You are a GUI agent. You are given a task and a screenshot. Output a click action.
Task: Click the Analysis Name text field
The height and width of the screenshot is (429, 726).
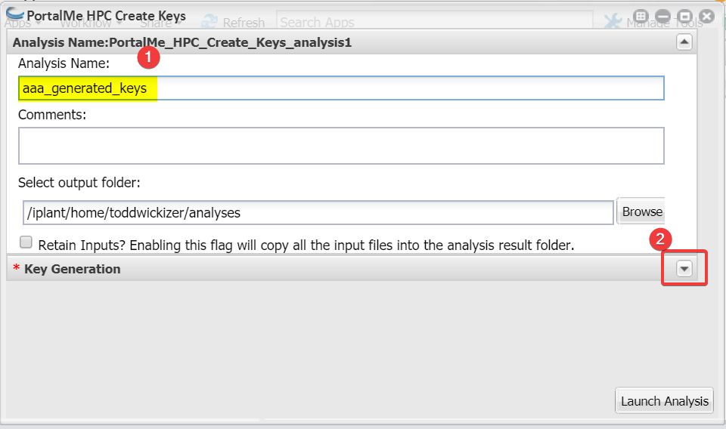click(341, 88)
